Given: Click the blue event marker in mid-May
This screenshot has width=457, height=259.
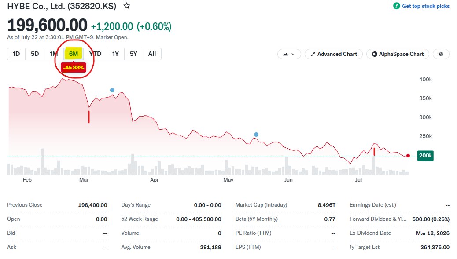Looking at the screenshot, I should 256,135.
